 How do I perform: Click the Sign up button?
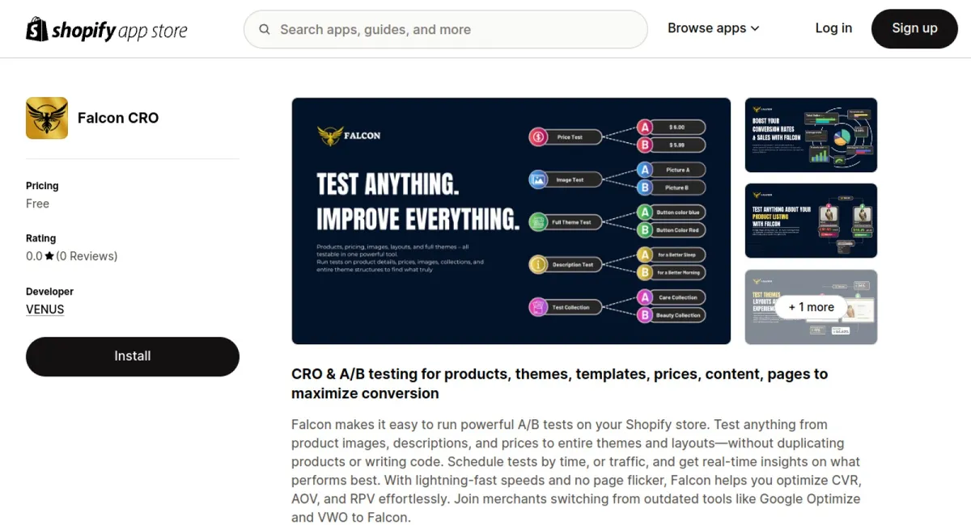pyautogui.click(x=914, y=29)
